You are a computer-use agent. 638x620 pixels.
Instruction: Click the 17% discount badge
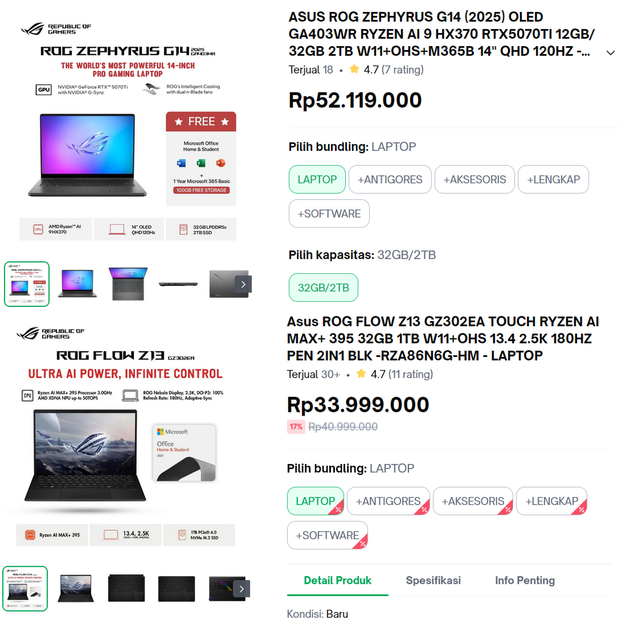pyautogui.click(x=296, y=426)
